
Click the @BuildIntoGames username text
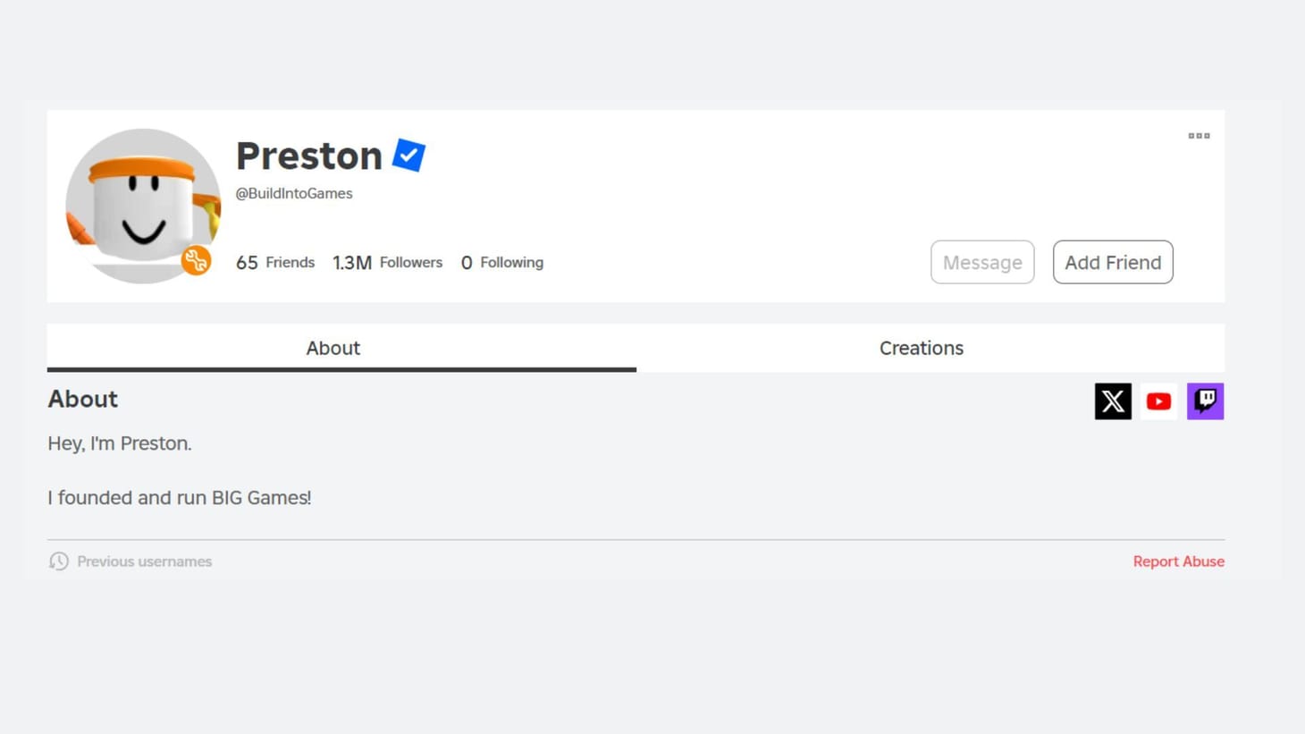click(x=294, y=193)
